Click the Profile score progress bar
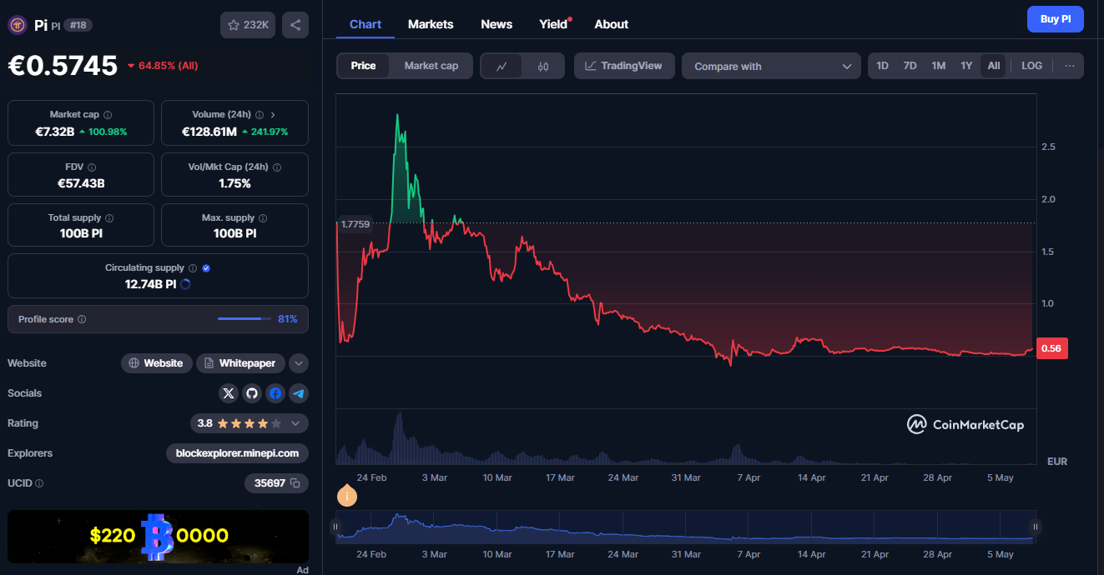Image resolution: width=1104 pixels, height=575 pixels. (x=244, y=319)
